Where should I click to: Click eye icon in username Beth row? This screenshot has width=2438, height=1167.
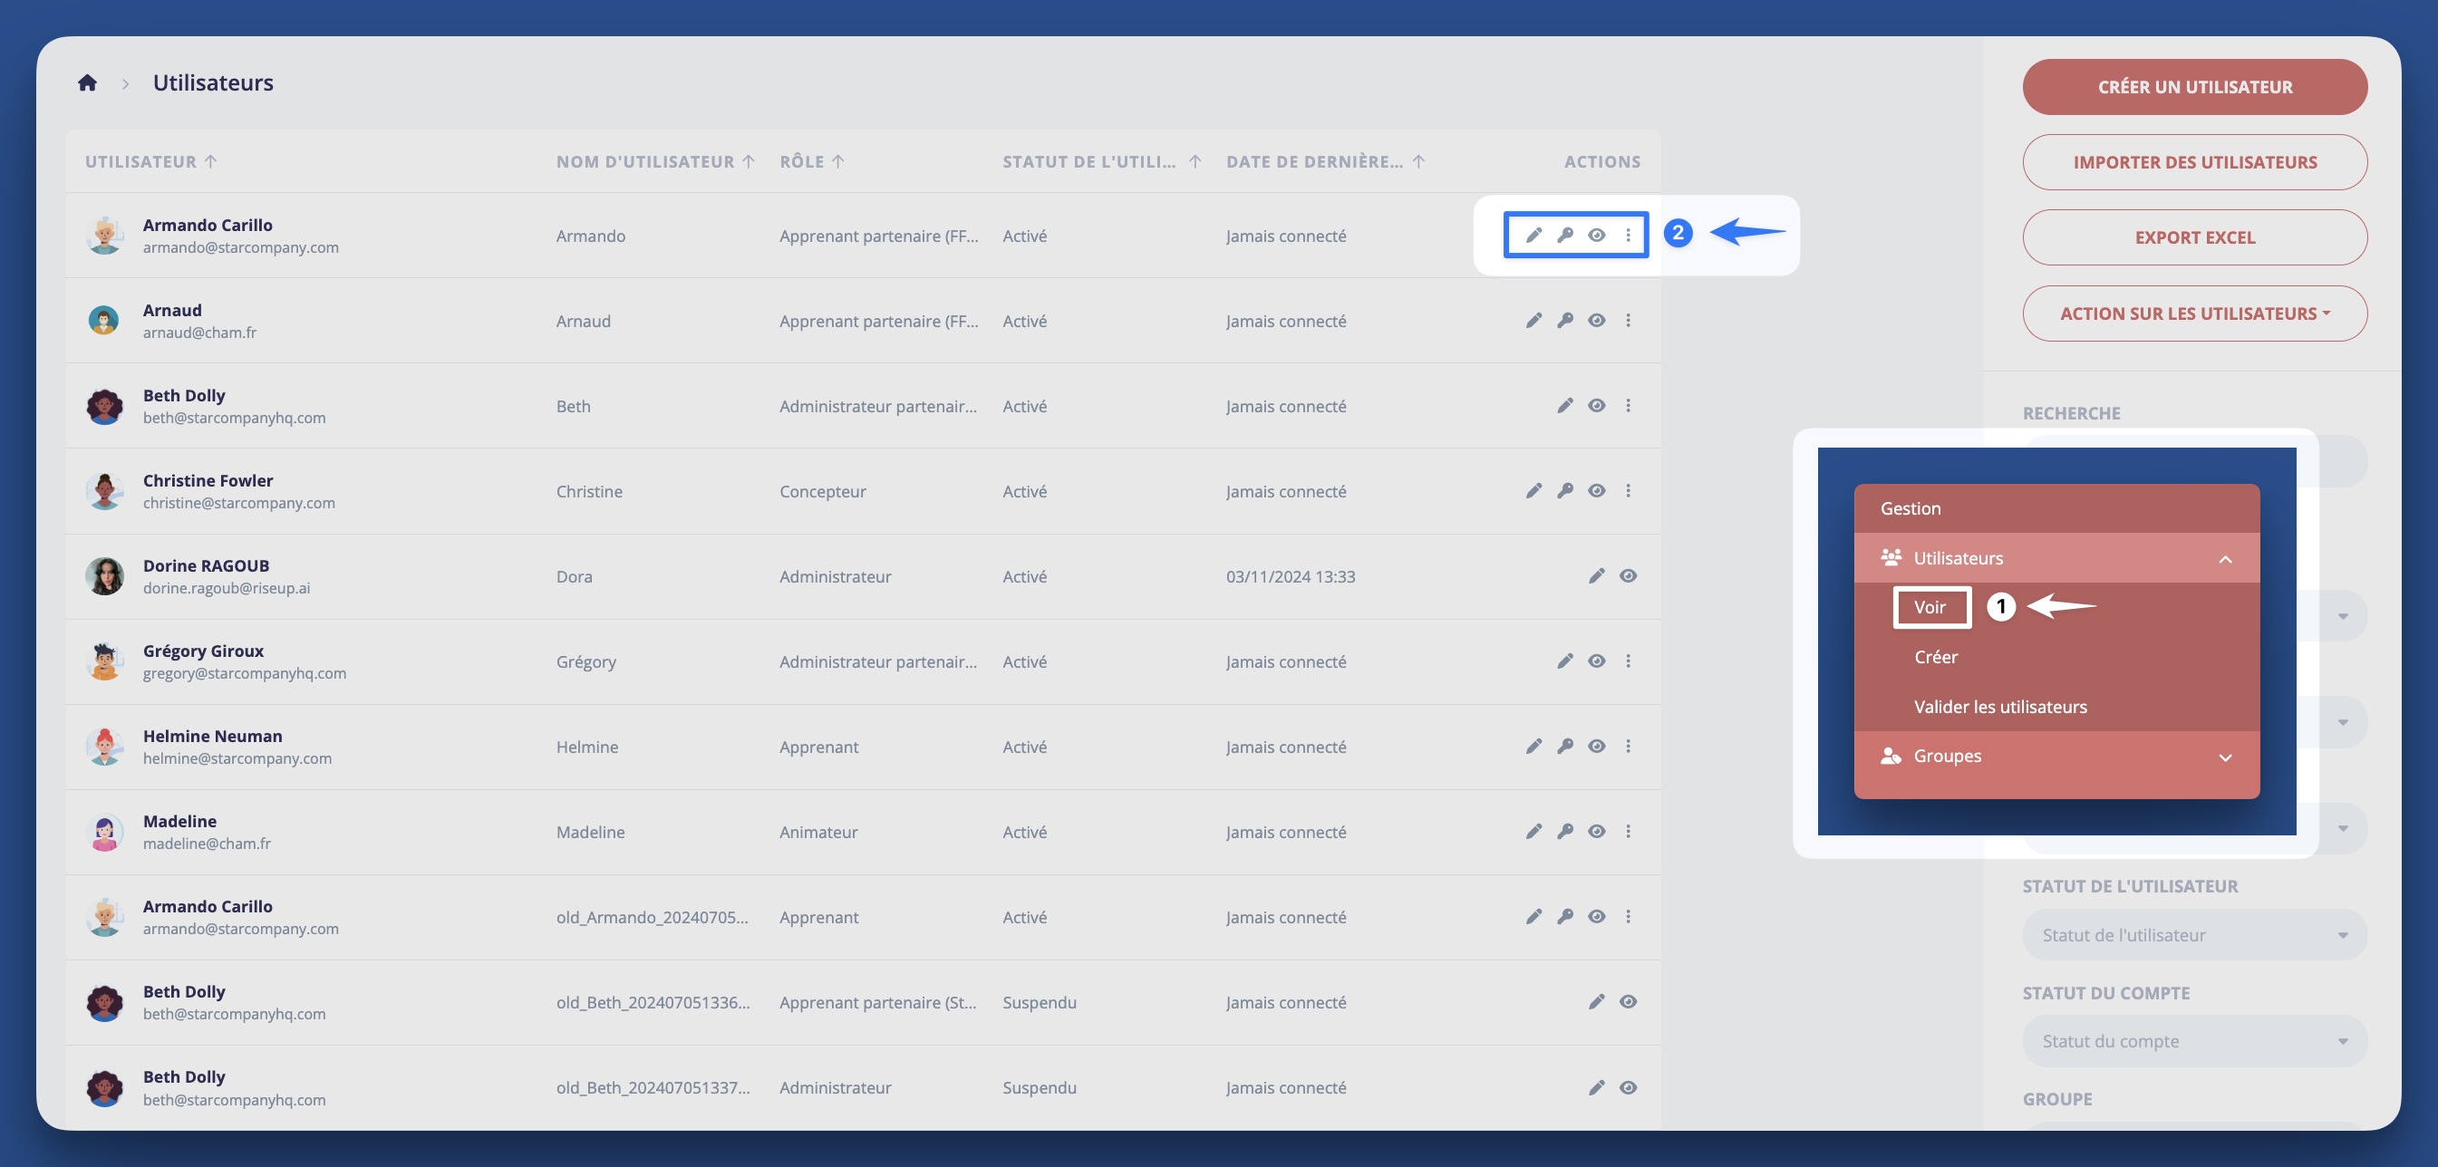point(1596,406)
